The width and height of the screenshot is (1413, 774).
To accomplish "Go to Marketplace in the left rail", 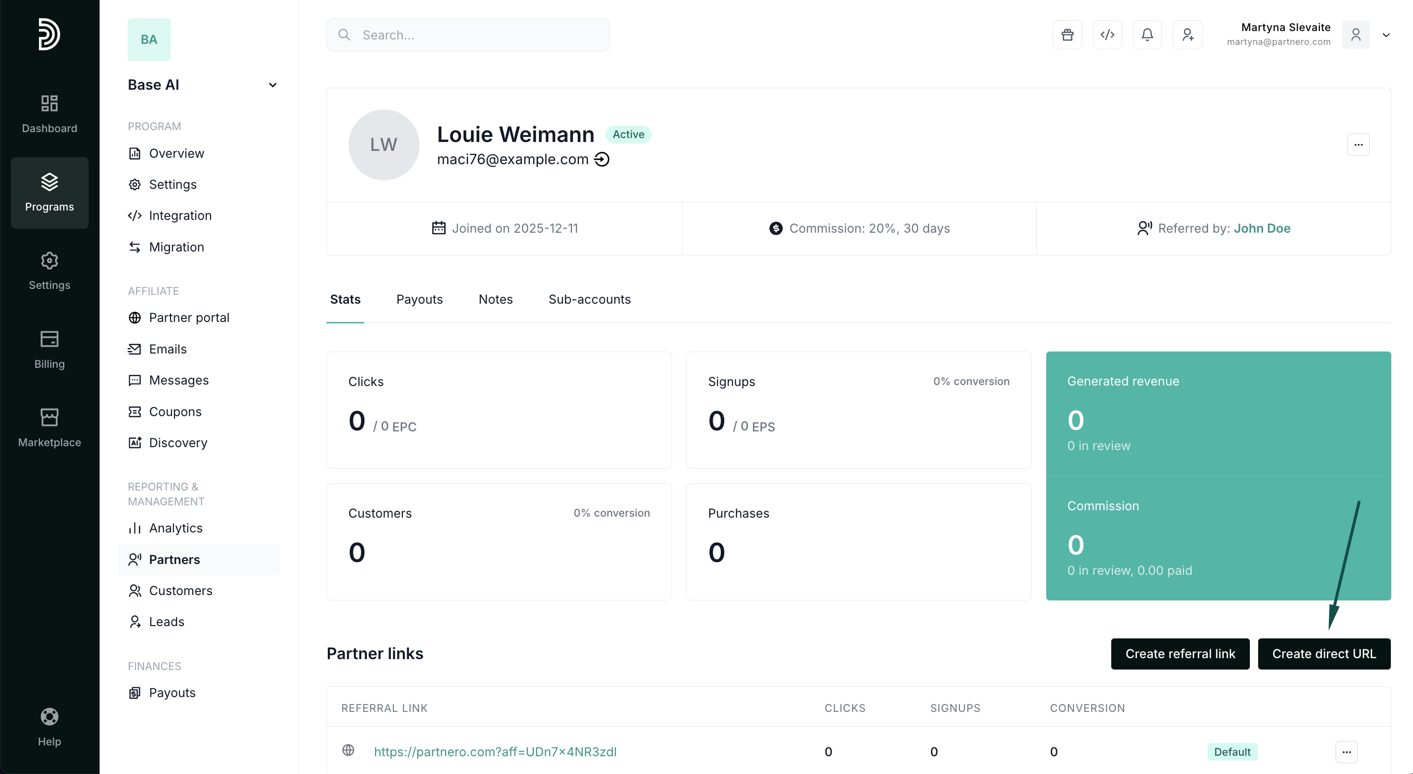I will pos(49,428).
